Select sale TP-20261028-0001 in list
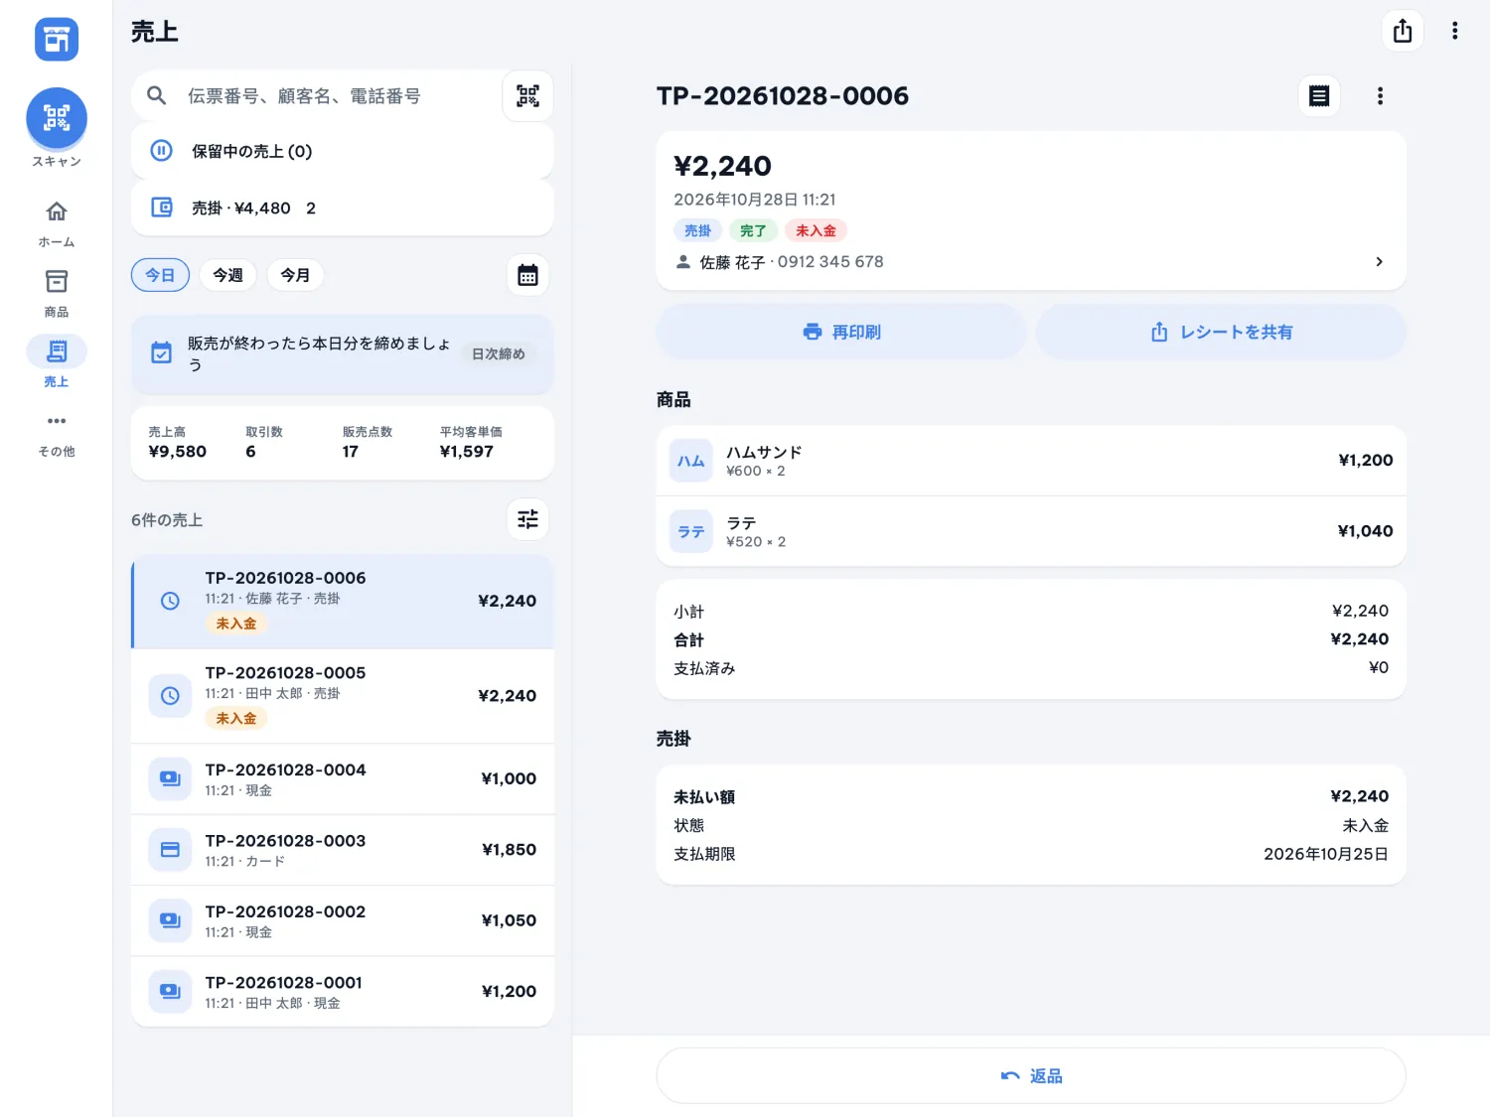Screen dimensions: 1490x1117 (343, 992)
